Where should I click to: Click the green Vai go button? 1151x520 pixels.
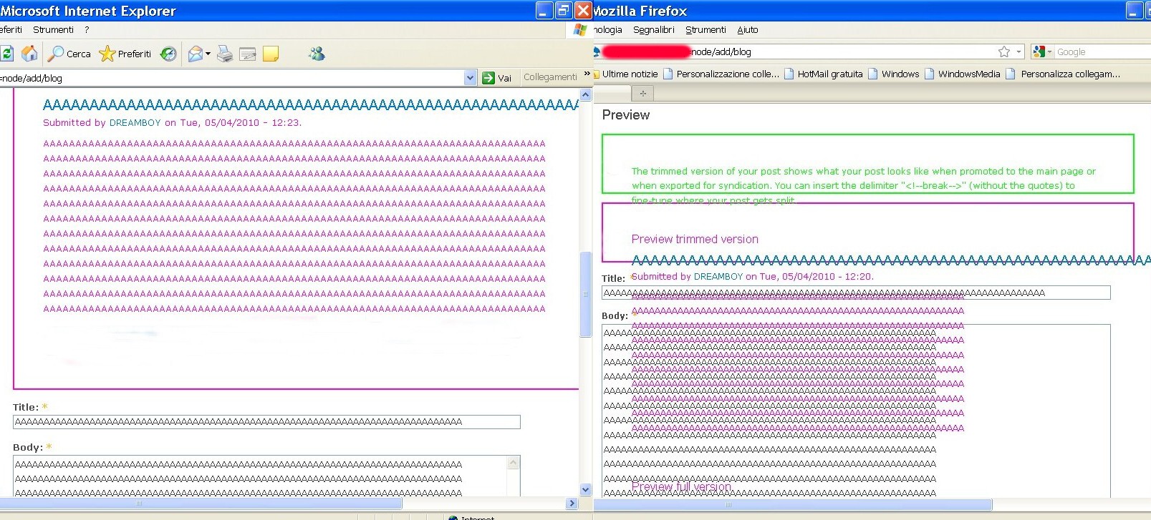tap(497, 78)
